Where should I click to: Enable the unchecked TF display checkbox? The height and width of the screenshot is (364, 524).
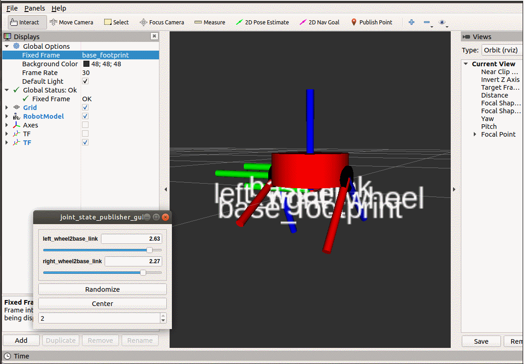coord(85,133)
